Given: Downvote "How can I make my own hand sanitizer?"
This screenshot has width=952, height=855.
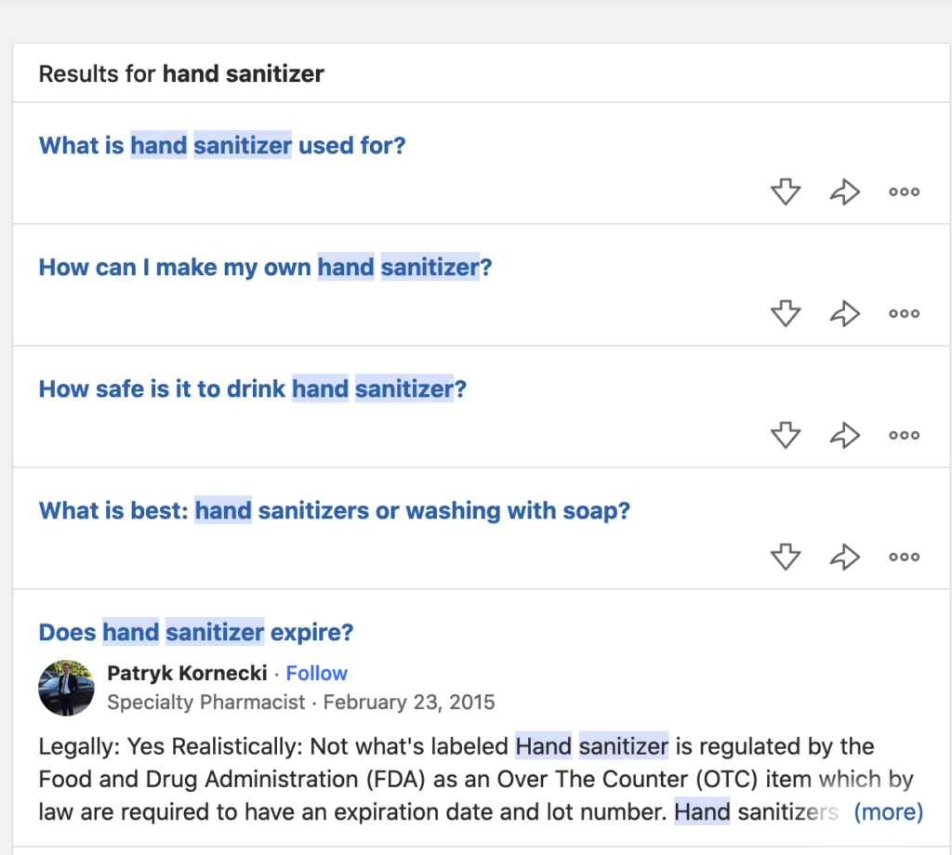Looking at the screenshot, I should coord(786,314).
